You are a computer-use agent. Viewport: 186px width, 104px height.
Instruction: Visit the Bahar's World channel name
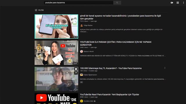pyautogui.click(x=89, y=51)
